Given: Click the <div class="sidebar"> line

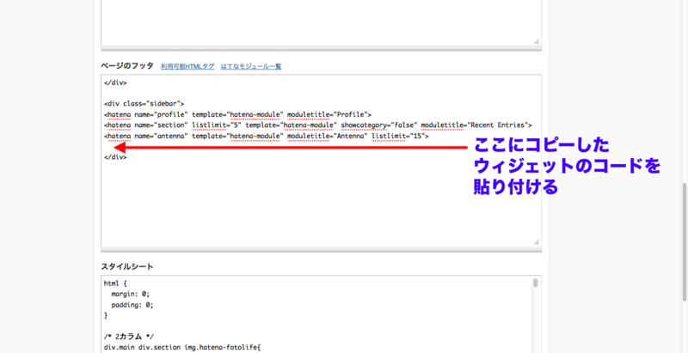Looking at the screenshot, I should (x=144, y=104).
